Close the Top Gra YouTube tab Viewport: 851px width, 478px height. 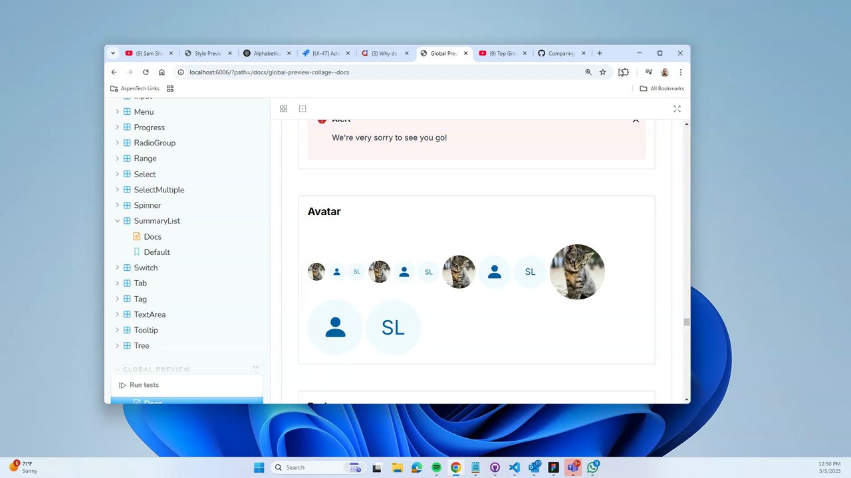pyautogui.click(x=525, y=53)
